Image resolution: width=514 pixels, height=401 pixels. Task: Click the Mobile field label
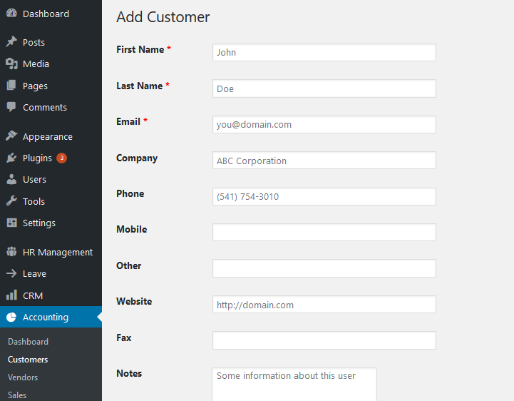coord(132,229)
